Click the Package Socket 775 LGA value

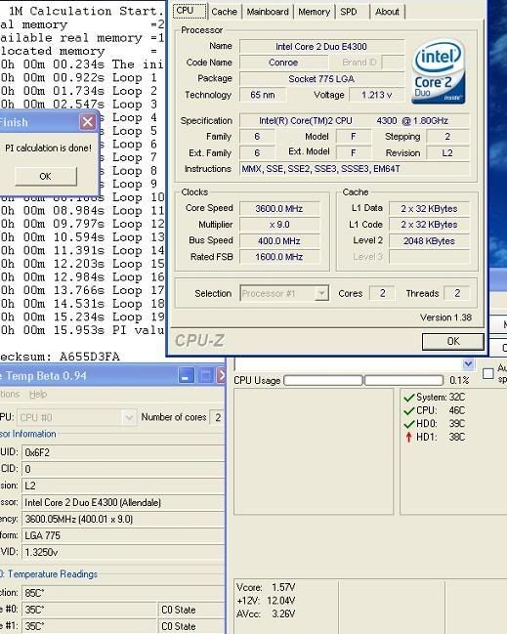tap(321, 79)
